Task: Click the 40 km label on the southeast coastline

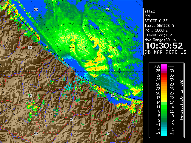Action: pyautogui.click(x=113, y=95)
